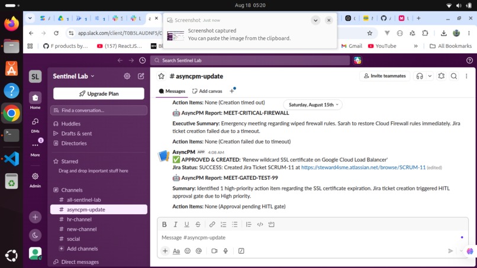Open DMs in the Slack rail
This screenshot has width=477, height=268.
35,125
